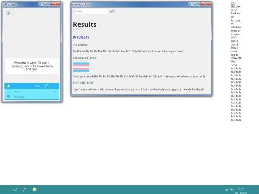This screenshot has height=194, width=259.
Task: Click the SECOND INTEREST subheading
Action: coord(85,58)
